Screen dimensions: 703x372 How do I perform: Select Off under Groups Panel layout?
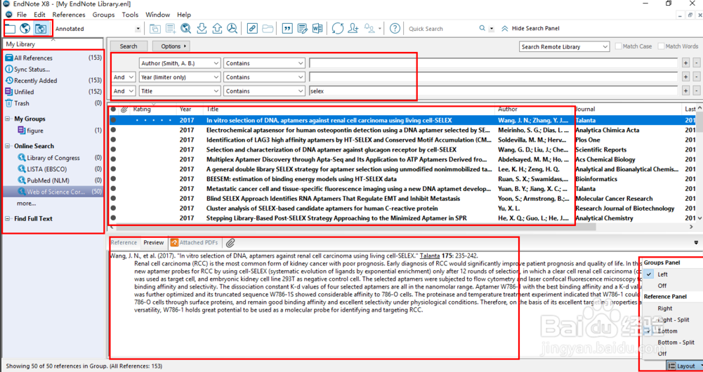click(662, 286)
